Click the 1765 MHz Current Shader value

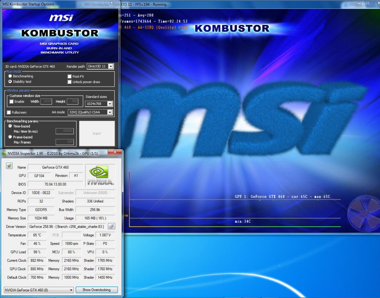(x=105, y=260)
